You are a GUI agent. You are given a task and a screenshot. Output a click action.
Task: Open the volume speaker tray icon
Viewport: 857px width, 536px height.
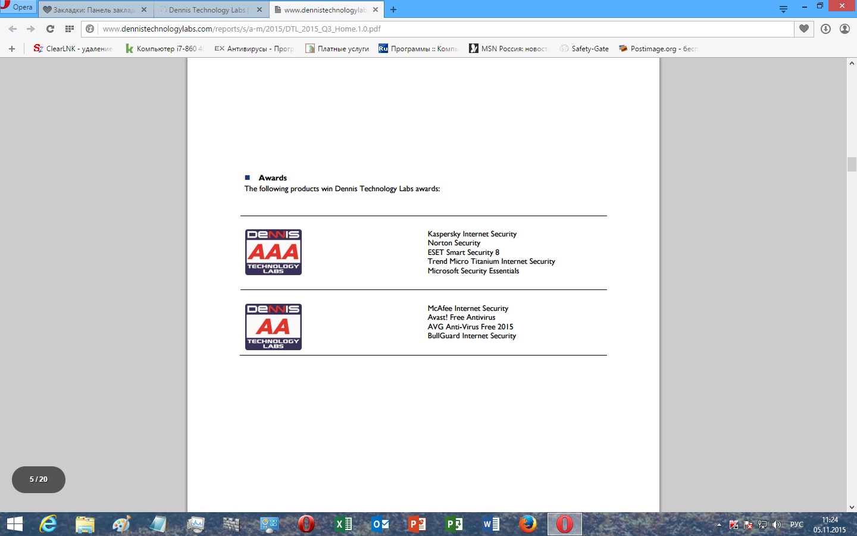(776, 525)
